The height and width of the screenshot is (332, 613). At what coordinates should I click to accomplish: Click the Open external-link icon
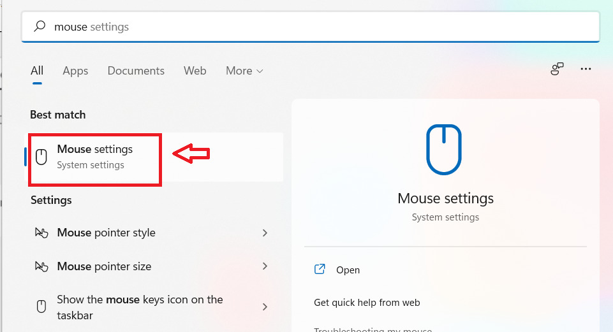pos(320,270)
